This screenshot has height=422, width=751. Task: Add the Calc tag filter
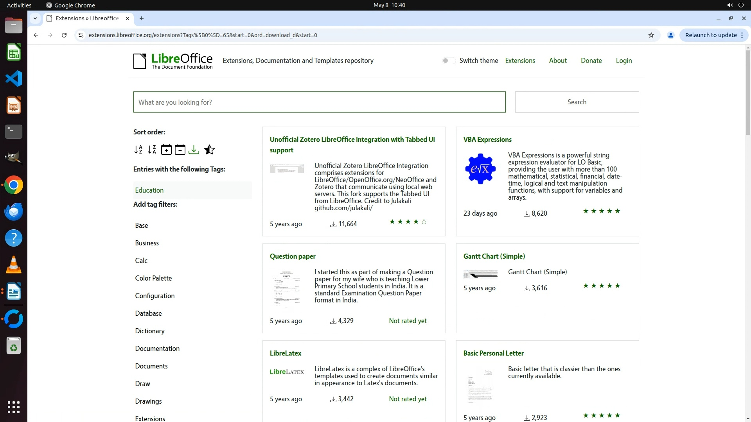click(141, 261)
